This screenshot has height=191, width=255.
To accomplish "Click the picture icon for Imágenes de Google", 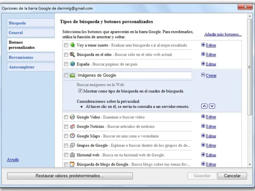I will [x=72, y=75].
